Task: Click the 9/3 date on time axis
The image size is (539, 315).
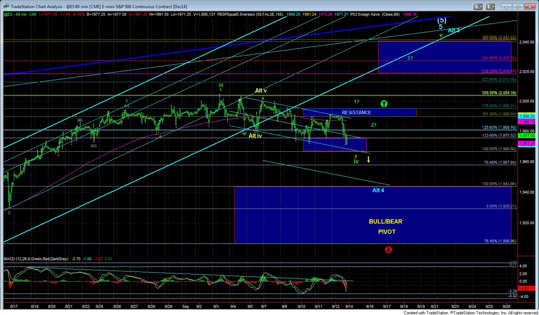Action: 216,306
